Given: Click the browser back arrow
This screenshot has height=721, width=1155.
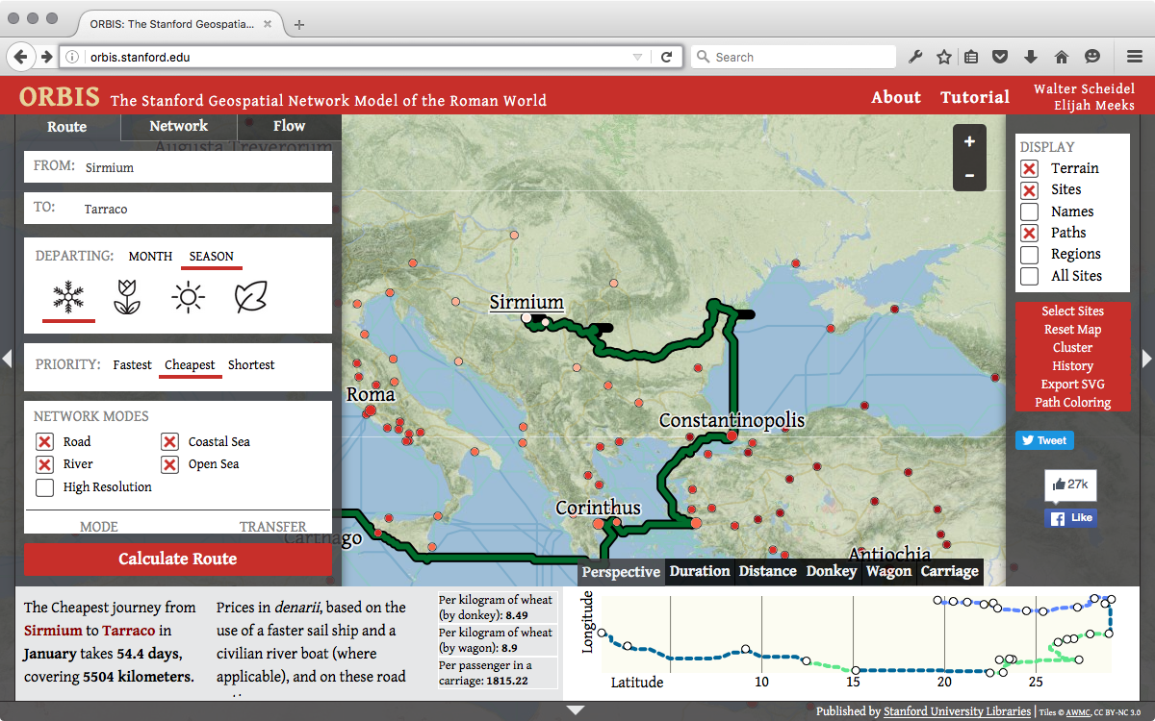Looking at the screenshot, I should [x=20, y=57].
